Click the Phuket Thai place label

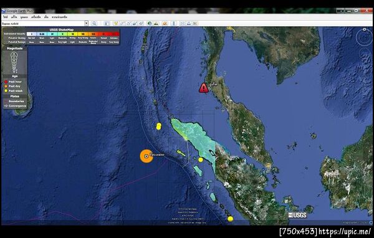coord(213,84)
